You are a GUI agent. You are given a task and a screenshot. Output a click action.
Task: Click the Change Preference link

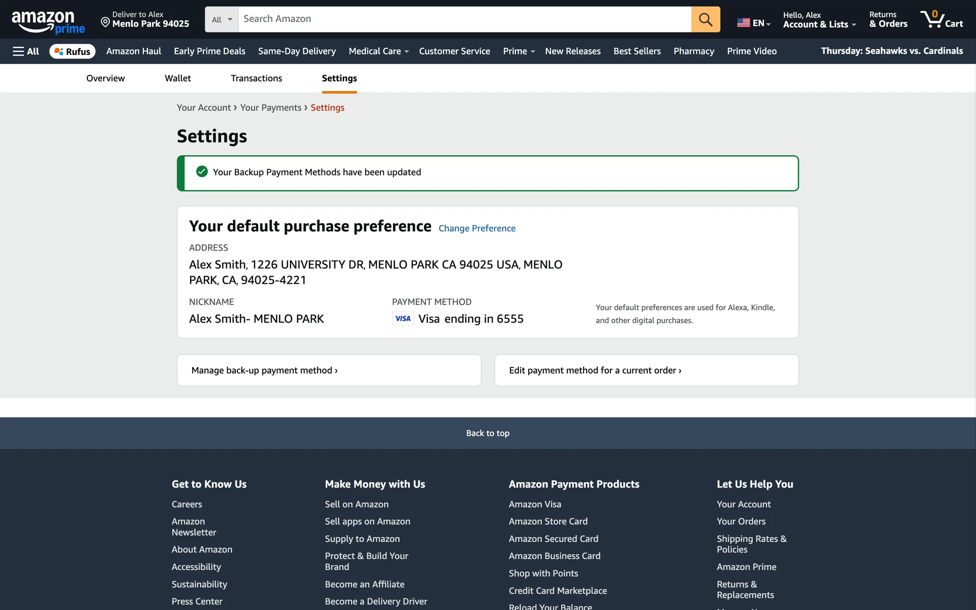(476, 228)
